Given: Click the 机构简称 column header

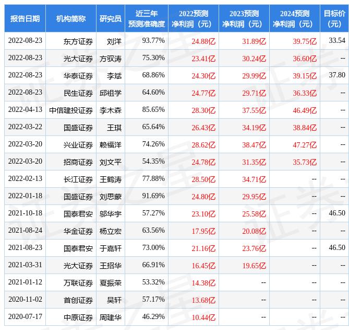Looking at the screenshot, I should coord(71,18).
